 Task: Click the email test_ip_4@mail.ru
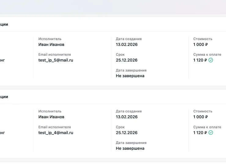tap(56, 132)
